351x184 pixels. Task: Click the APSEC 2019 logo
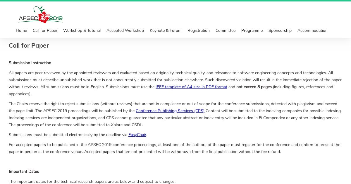(x=40, y=15)
